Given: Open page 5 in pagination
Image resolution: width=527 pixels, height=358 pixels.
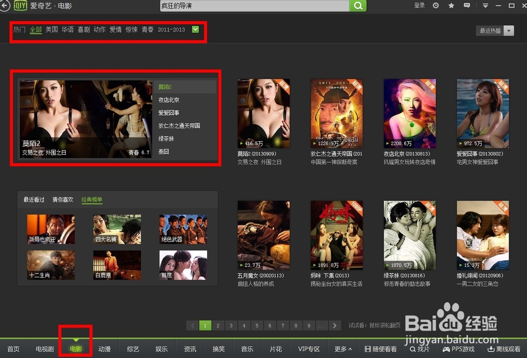Looking at the screenshot, I should [x=257, y=325].
